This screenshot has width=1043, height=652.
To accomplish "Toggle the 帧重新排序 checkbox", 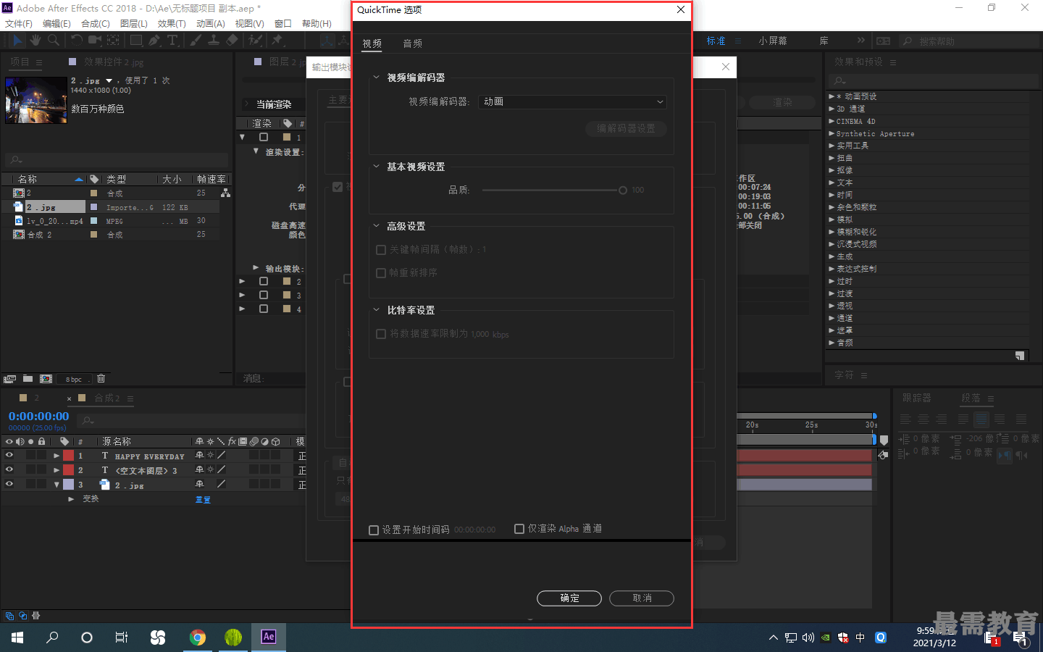I will tap(381, 273).
